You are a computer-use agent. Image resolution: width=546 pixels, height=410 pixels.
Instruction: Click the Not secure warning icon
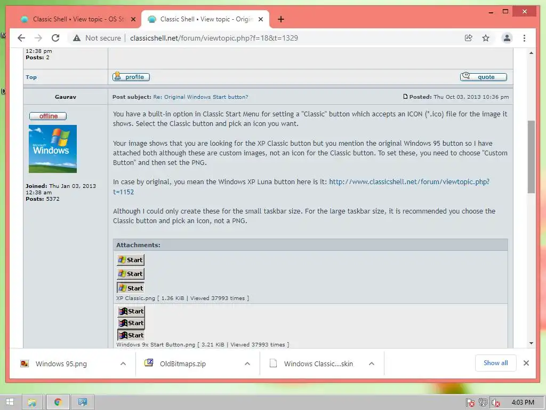click(77, 38)
